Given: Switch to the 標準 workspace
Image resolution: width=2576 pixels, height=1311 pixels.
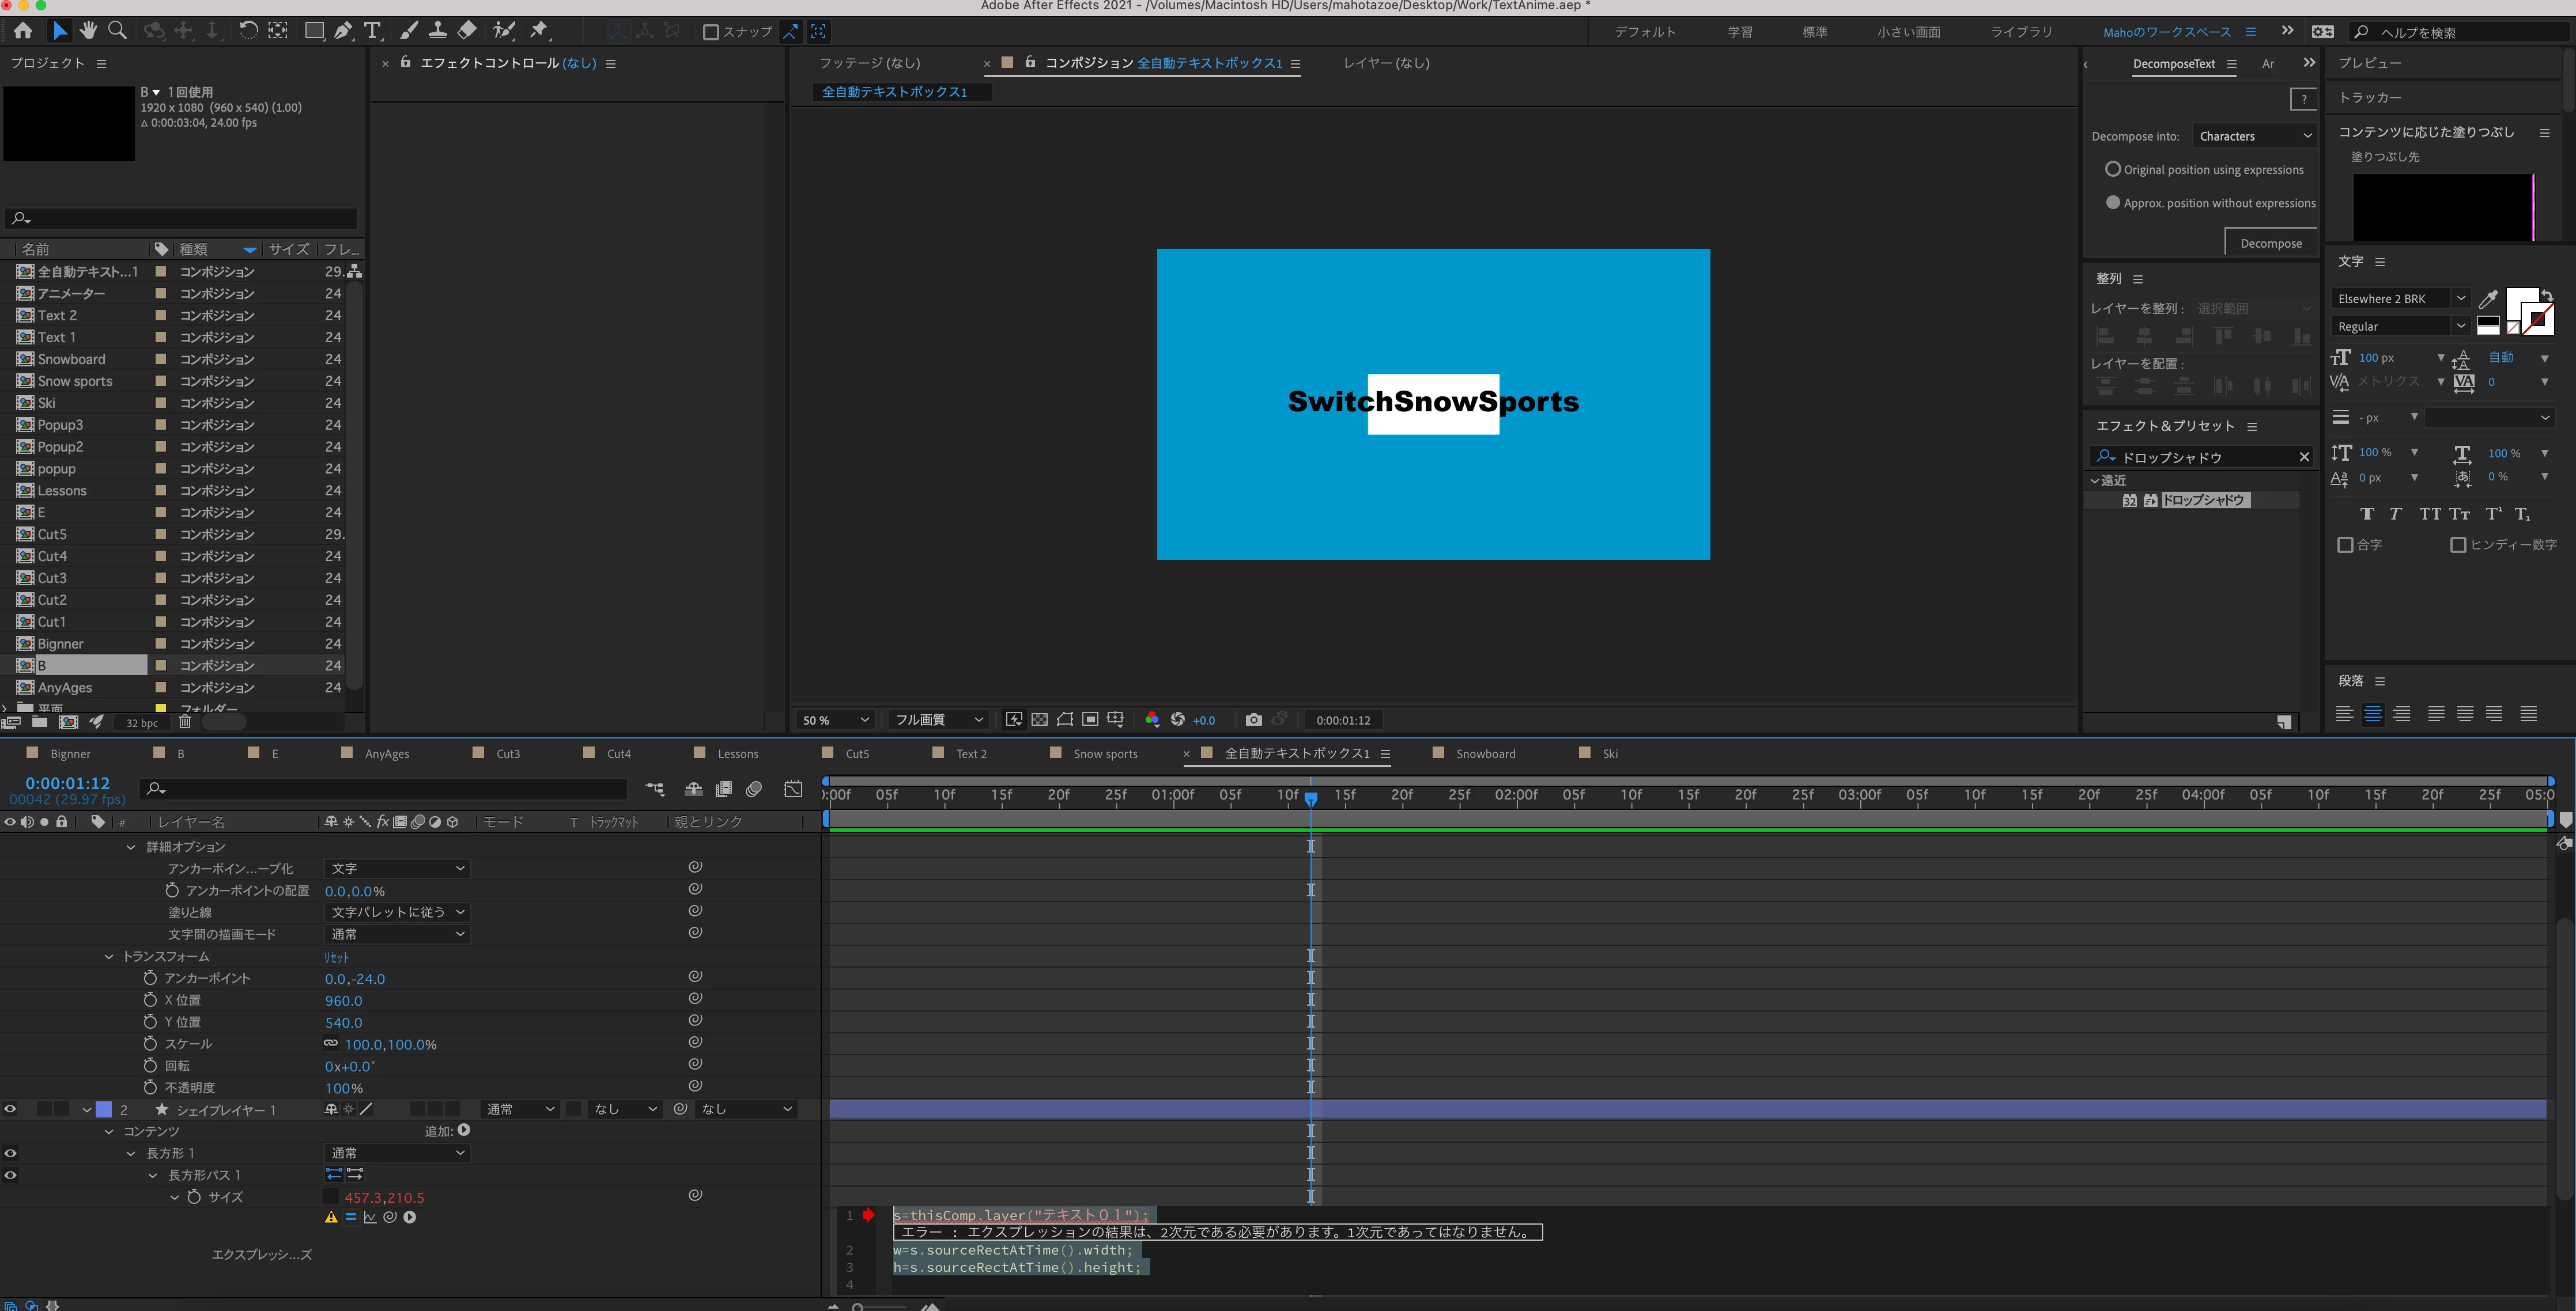Looking at the screenshot, I should [1814, 32].
